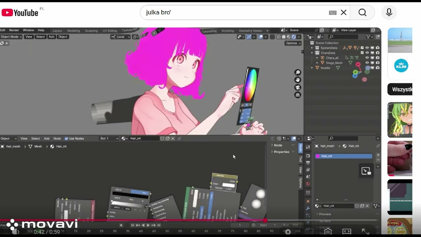The width and height of the screenshot is (421, 237).
Task: Click the red YouTube progress scrubber
Action: coord(265,220)
